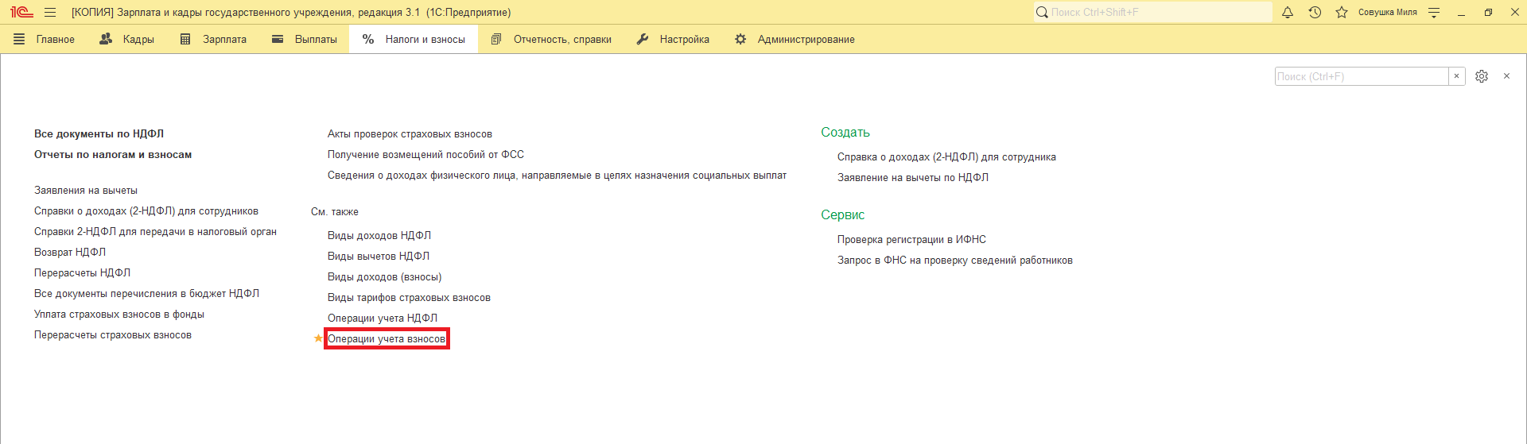Image resolution: width=1527 pixels, height=444 pixels.
Task: Open history clock icon
Action: 1315,12
